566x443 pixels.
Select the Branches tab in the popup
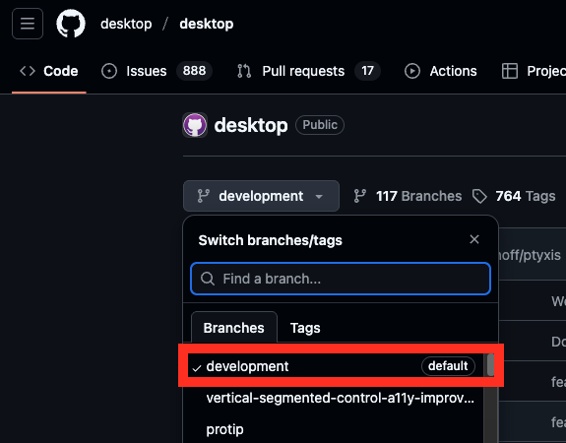click(x=234, y=328)
